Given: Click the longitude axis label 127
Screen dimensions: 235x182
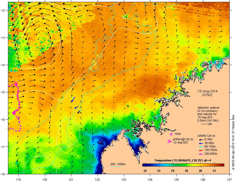Looking at the screenshot, I should coord(229,179).
